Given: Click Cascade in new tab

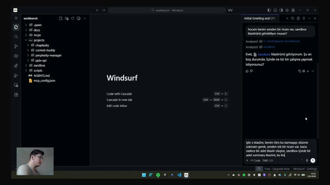Looking at the screenshot, I should (119, 100).
